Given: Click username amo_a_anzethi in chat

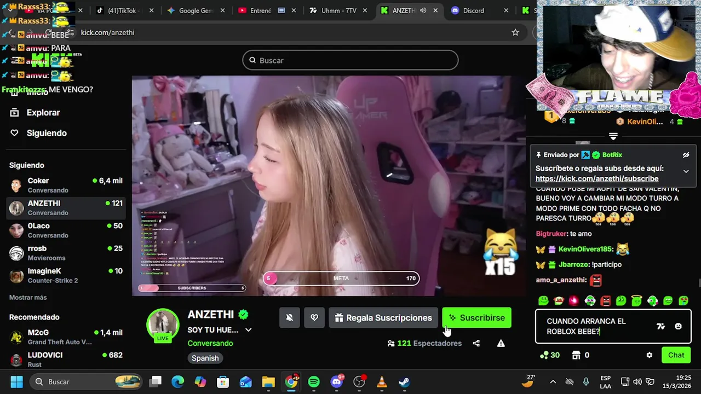Looking at the screenshot, I should point(560,280).
